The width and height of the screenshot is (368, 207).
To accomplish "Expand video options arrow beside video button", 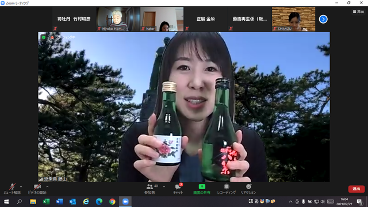I will pos(47,187).
